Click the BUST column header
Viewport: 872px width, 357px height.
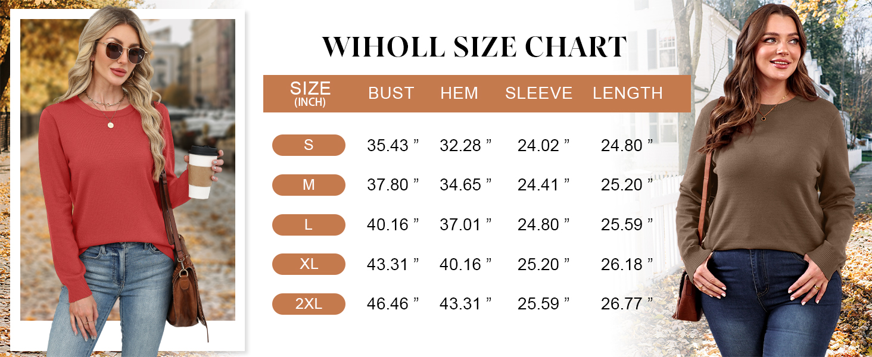391,93
